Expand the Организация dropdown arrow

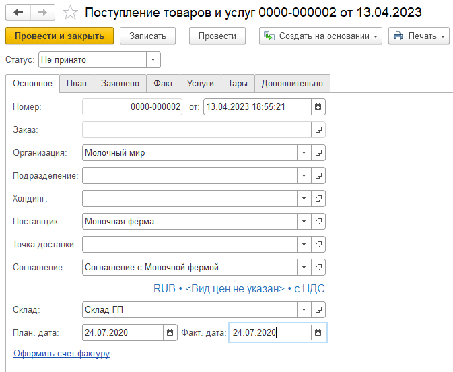(304, 152)
